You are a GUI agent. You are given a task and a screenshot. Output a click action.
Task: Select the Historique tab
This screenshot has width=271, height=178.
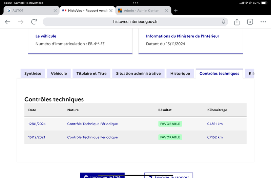[180, 74]
